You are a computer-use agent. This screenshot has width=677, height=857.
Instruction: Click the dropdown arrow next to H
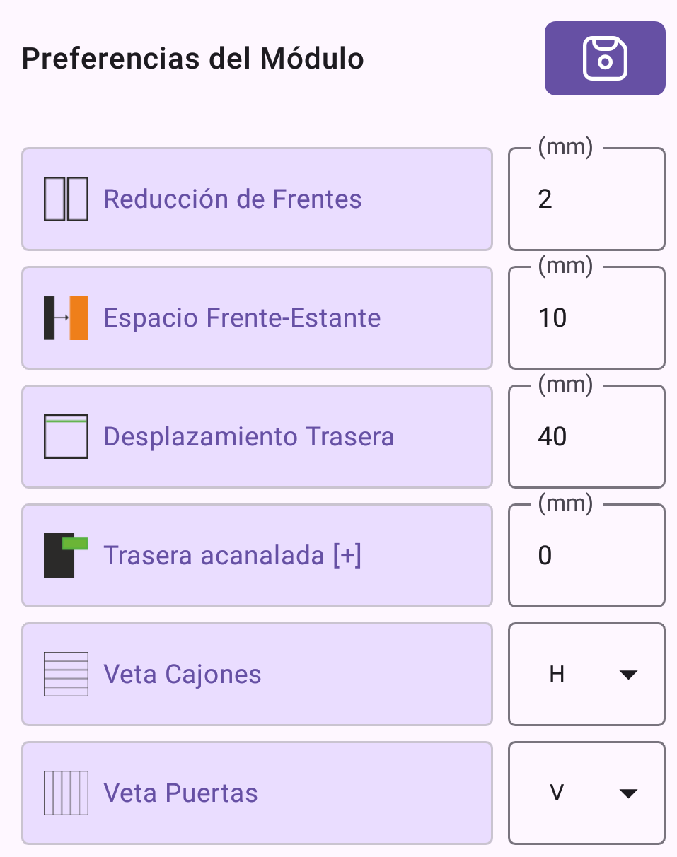[x=628, y=675]
